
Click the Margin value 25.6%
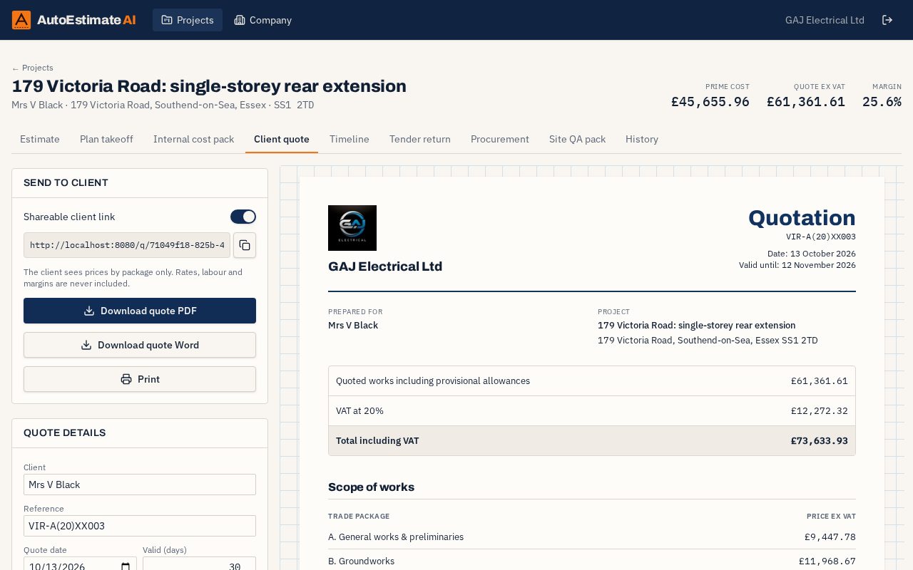coord(882,102)
